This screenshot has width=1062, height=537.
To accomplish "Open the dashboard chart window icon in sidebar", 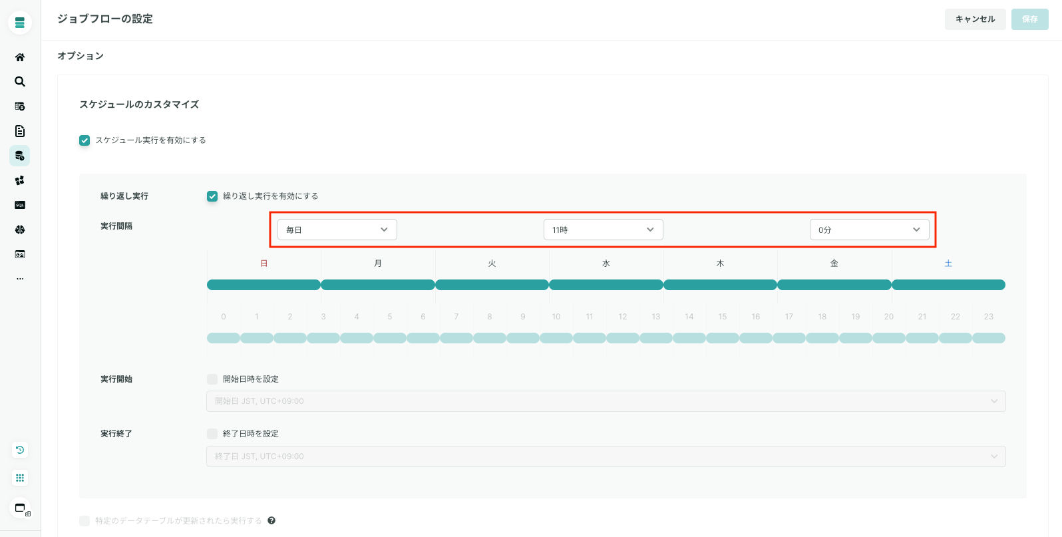I will tap(20, 254).
